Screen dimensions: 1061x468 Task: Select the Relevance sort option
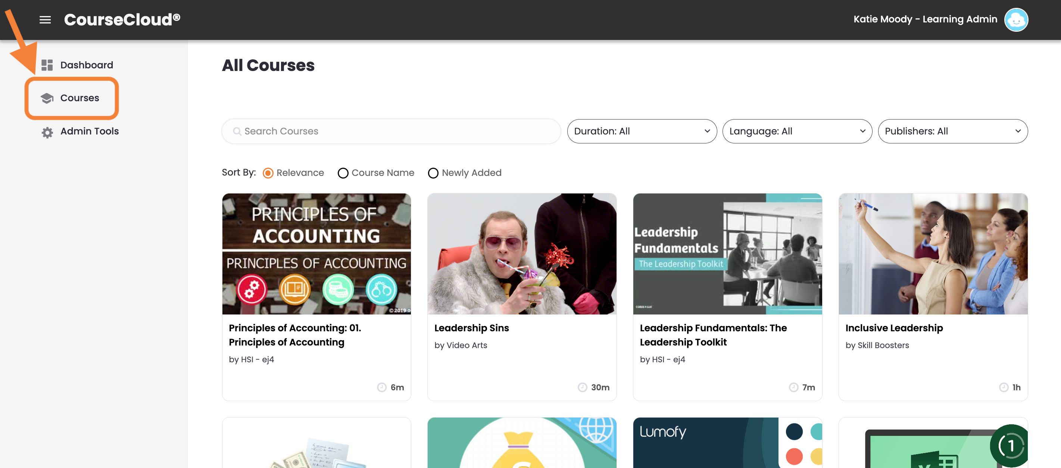tap(268, 173)
